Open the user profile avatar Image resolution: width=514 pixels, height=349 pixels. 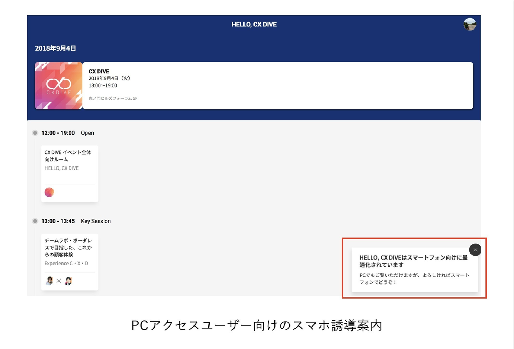[x=470, y=24]
